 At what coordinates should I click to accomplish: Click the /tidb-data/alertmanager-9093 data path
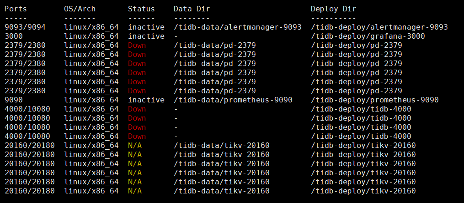(237, 27)
